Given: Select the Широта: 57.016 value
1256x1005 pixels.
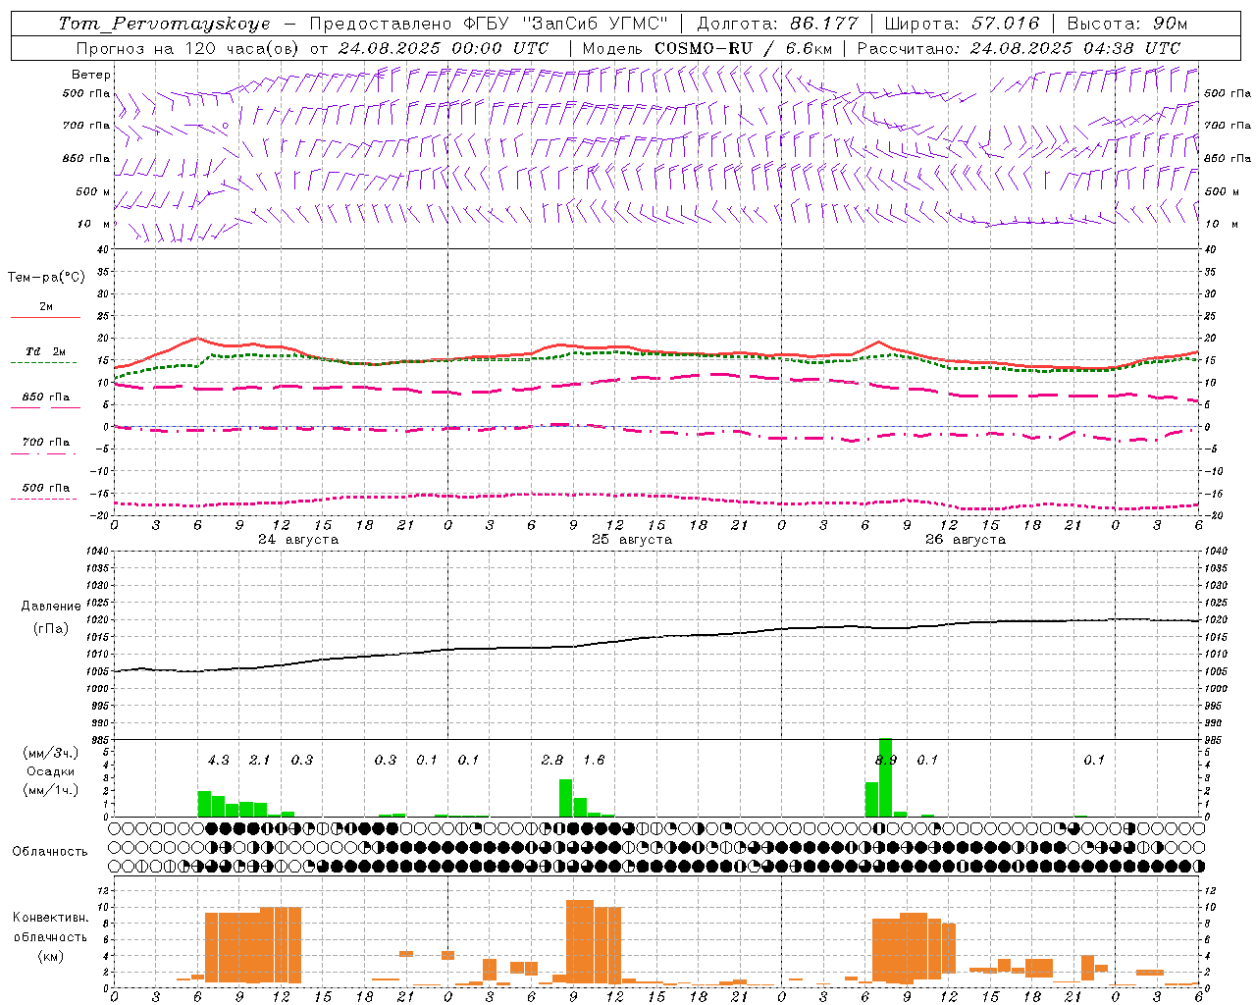Looking at the screenshot, I should [962, 24].
